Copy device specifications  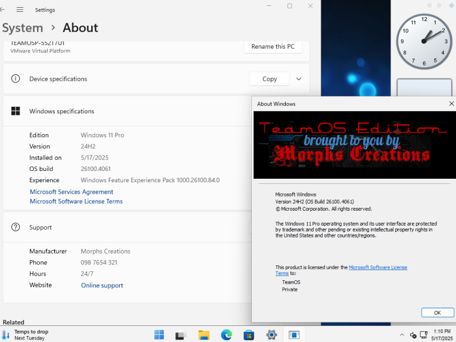click(269, 79)
